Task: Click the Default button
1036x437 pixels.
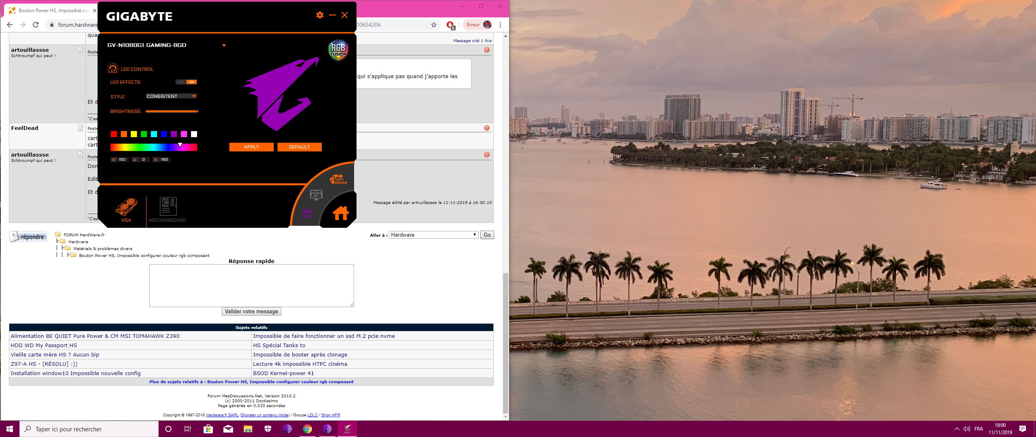Action: pos(299,147)
